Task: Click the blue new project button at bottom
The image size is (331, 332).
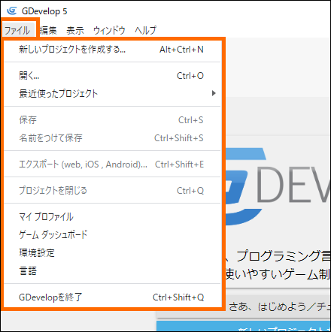Action: (243, 326)
